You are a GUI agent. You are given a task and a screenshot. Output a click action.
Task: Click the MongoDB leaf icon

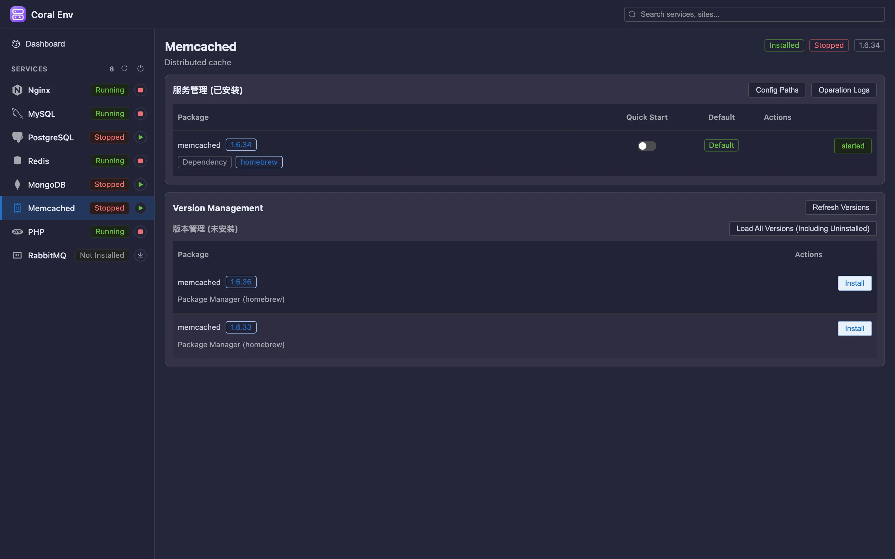click(17, 184)
